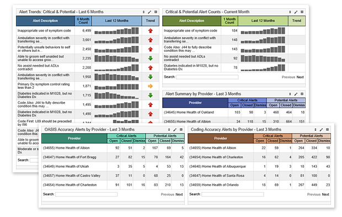
Task: Click the orange sideways arrow for Primary Dx symptom row
Action: coord(150,86)
